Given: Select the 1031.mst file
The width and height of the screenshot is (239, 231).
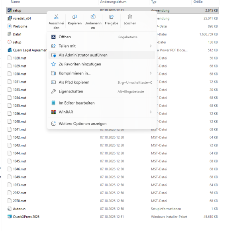Looking at the screenshot, I should pyautogui.click(x=20, y=82).
